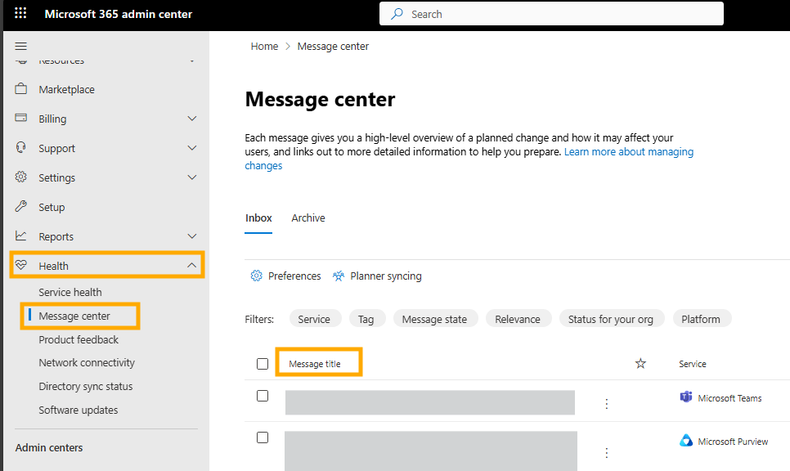Open the Message state filter

pyautogui.click(x=435, y=319)
